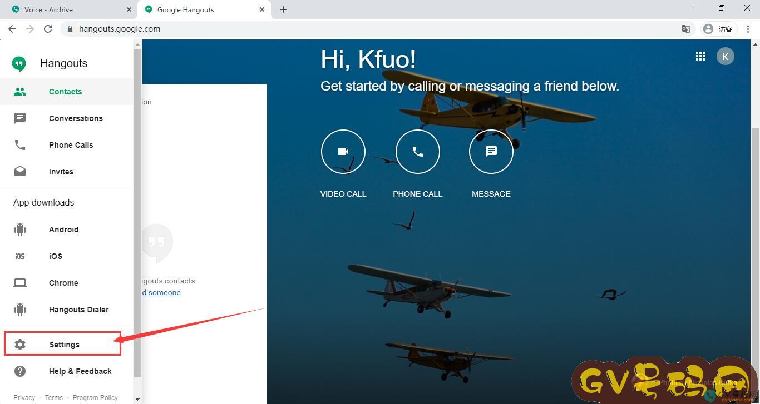Open the Android app download
Viewport: 760px width, 404px height.
(63, 230)
